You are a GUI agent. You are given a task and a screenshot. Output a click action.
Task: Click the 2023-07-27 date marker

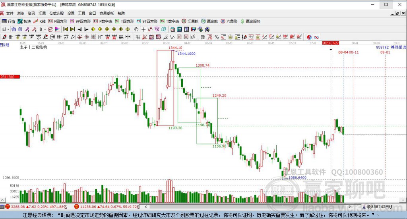coord(331,43)
